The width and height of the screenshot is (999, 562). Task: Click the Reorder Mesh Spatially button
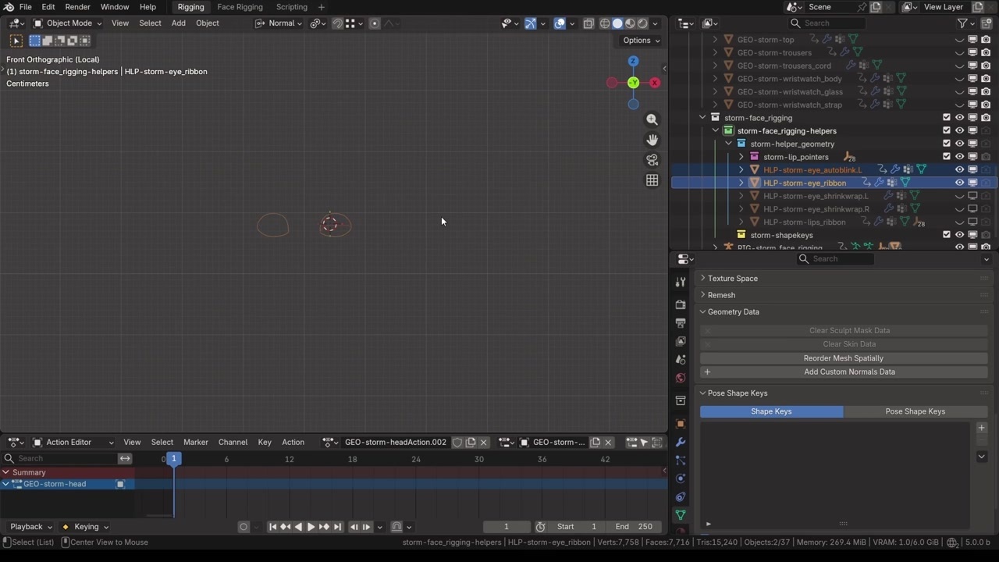[x=843, y=358]
